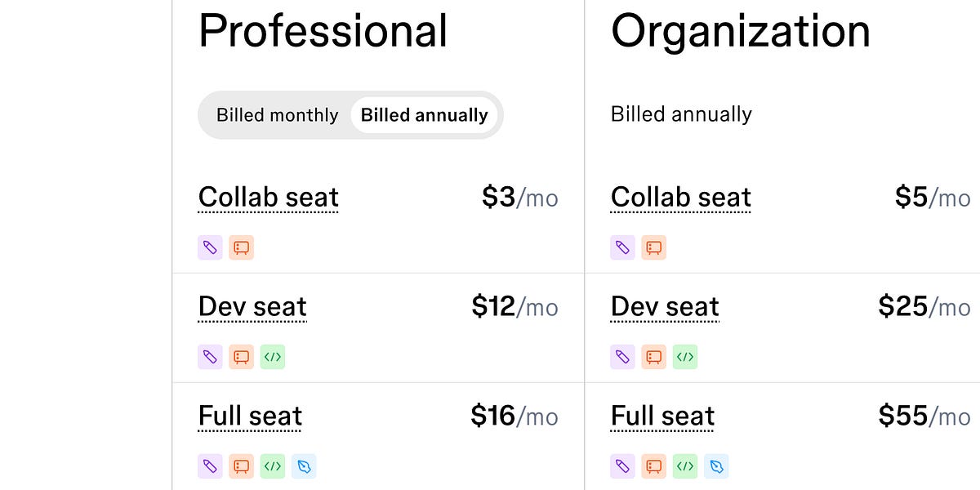Click the purple pencil icon under Organization Full seat
Image resolution: width=980 pixels, height=490 pixels.
click(x=622, y=466)
